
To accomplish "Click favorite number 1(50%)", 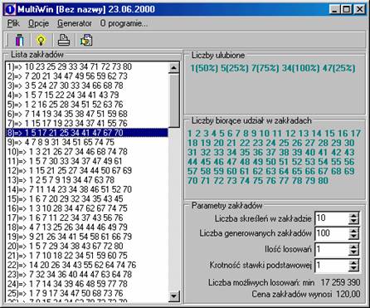I will point(204,68).
